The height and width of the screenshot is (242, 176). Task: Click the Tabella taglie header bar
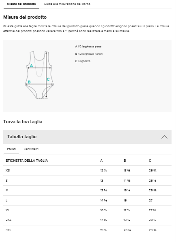[x=87, y=137]
